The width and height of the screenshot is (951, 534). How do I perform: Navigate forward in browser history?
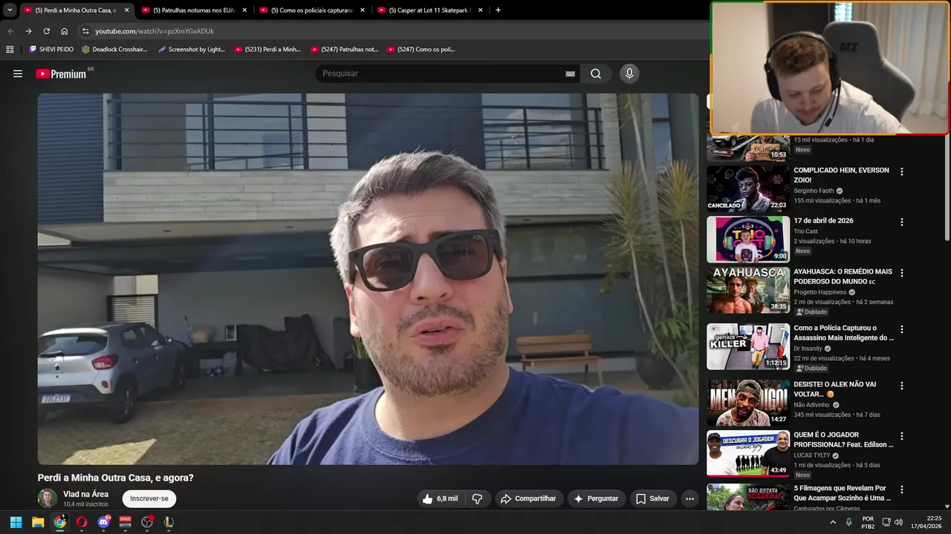(x=28, y=31)
